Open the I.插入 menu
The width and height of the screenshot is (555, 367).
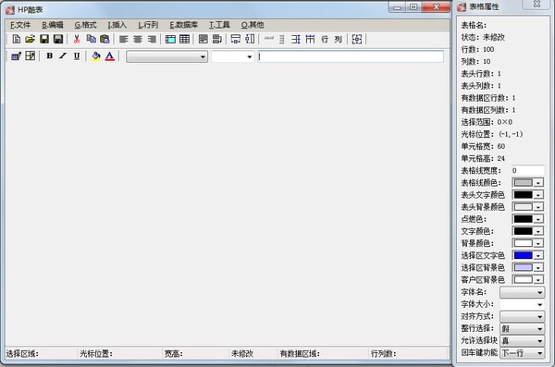click(117, 25)
